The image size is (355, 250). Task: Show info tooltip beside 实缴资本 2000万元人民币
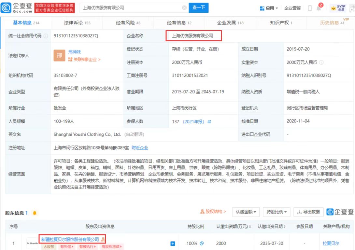click(321, 62)
